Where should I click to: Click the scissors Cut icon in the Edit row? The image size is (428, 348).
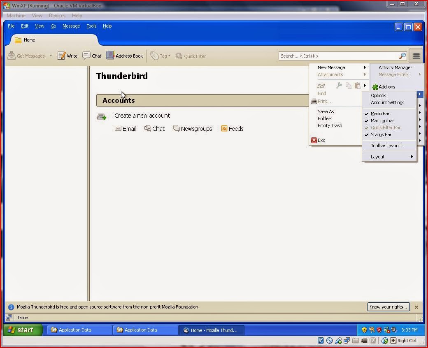click(339, 86)
